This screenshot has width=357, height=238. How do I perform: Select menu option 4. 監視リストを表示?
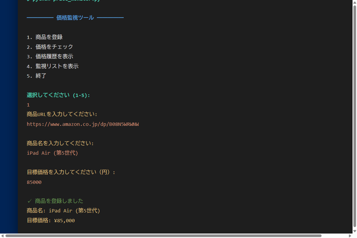coord(52,66)
